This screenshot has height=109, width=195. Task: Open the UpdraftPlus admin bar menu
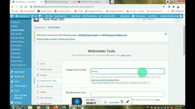click(x=152, y=16)
